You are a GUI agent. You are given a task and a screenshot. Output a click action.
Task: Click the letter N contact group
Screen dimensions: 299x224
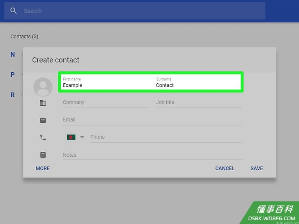point(13,55)
